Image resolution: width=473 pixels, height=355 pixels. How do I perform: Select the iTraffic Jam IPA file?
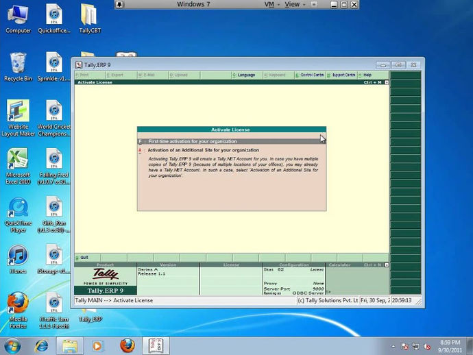tap(54, 310)
